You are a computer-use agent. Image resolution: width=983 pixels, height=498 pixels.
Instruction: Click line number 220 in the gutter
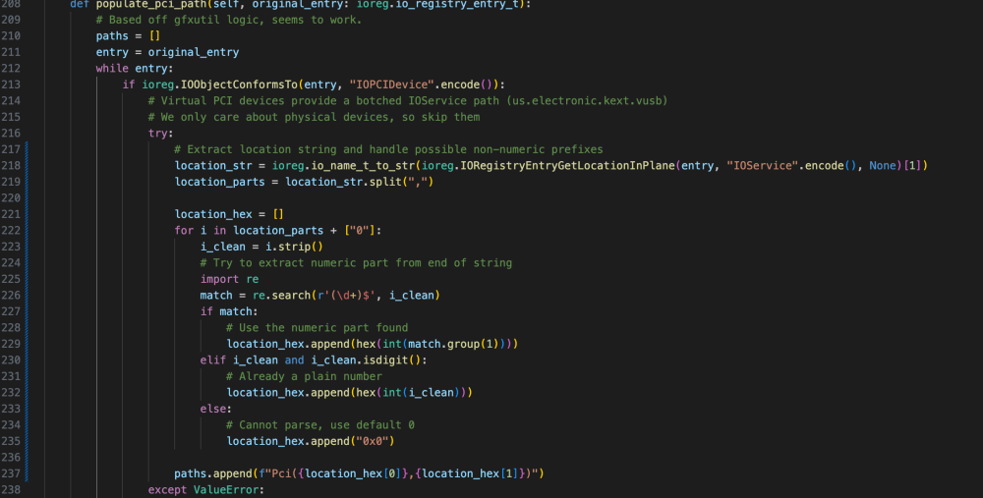pos(11,198)
